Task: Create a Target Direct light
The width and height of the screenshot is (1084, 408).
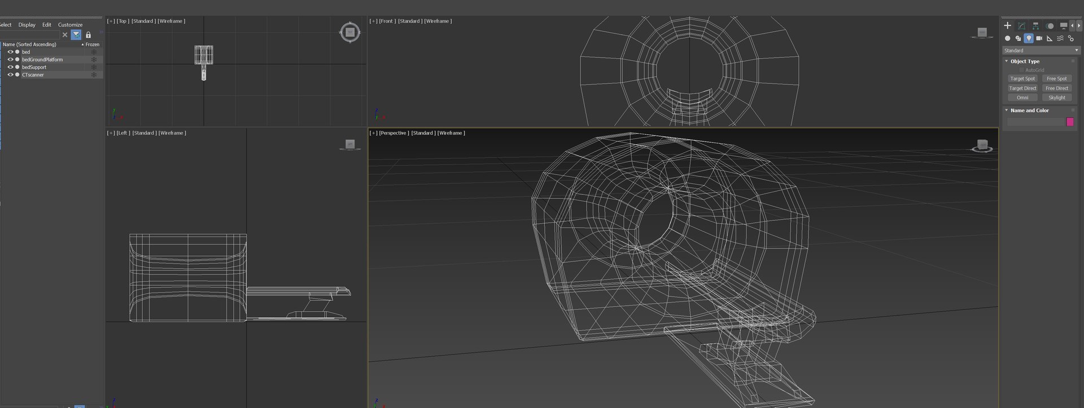Action: point(1022,88)
